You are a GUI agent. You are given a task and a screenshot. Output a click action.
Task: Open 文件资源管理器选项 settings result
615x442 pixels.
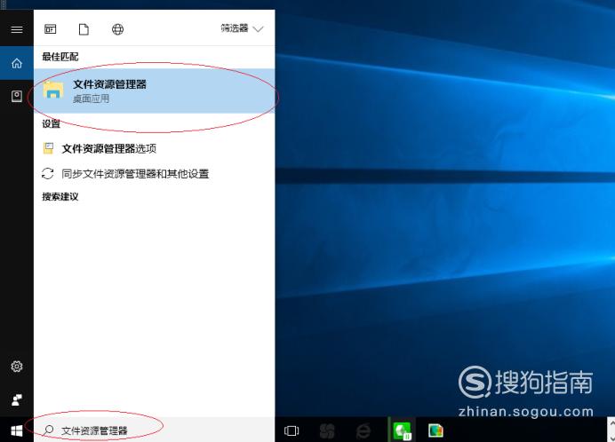[154, 148]
